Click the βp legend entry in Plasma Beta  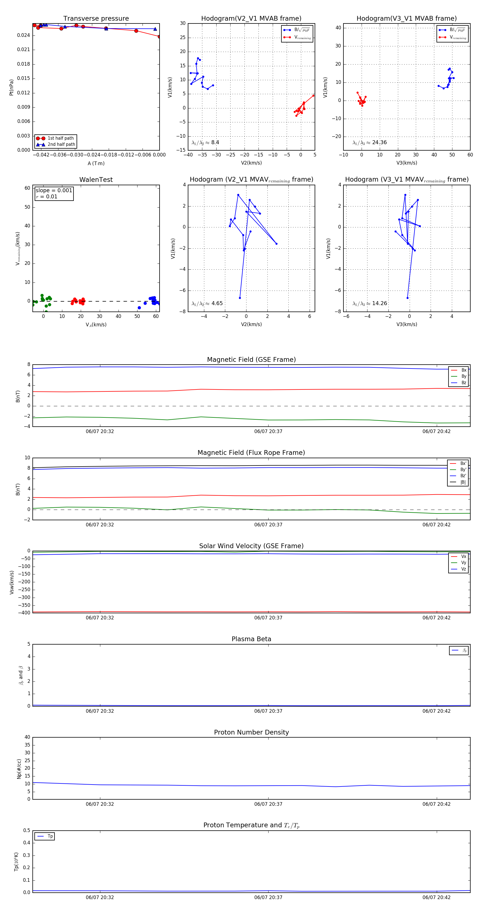[x=459, y=650]
